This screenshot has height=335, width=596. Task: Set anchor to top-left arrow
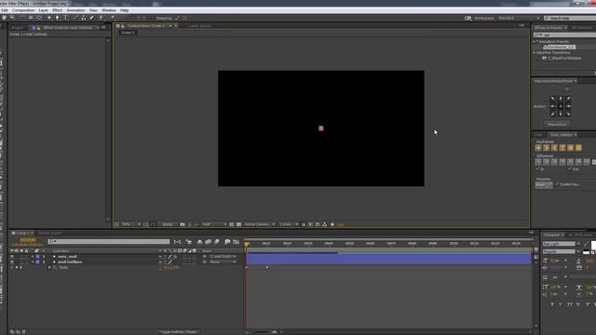click(x=553, y=99)
